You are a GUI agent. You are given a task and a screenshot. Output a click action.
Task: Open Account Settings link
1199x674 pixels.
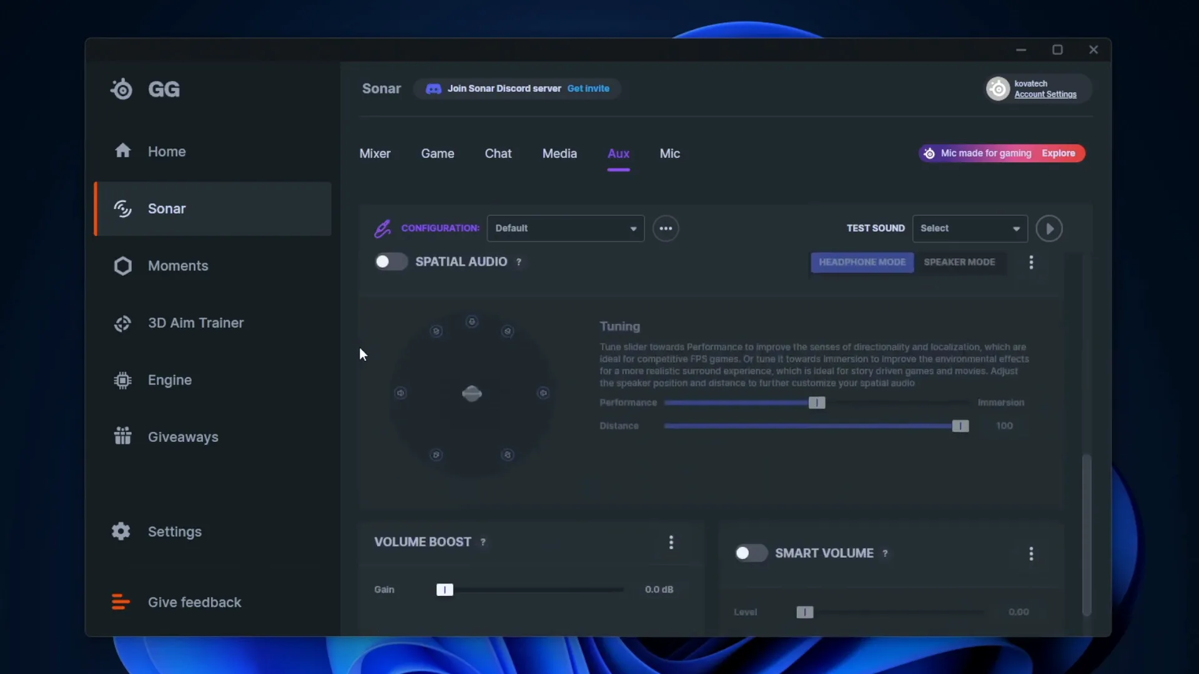pyautogui.click(x=1045, y=94)
